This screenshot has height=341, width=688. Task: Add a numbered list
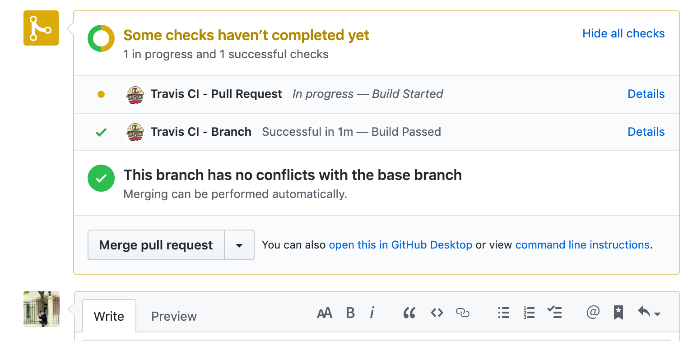point(529,313)
